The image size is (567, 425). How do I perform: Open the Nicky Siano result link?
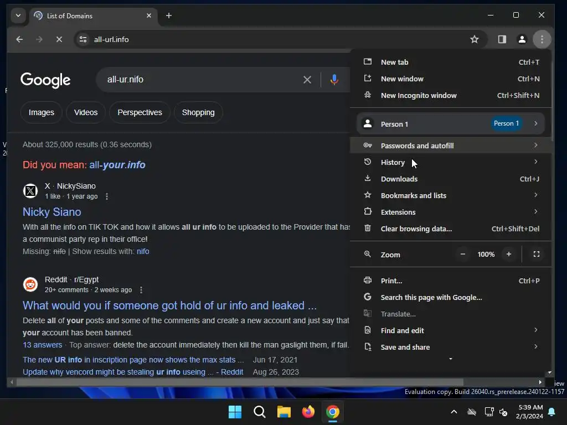pos(51,212)
